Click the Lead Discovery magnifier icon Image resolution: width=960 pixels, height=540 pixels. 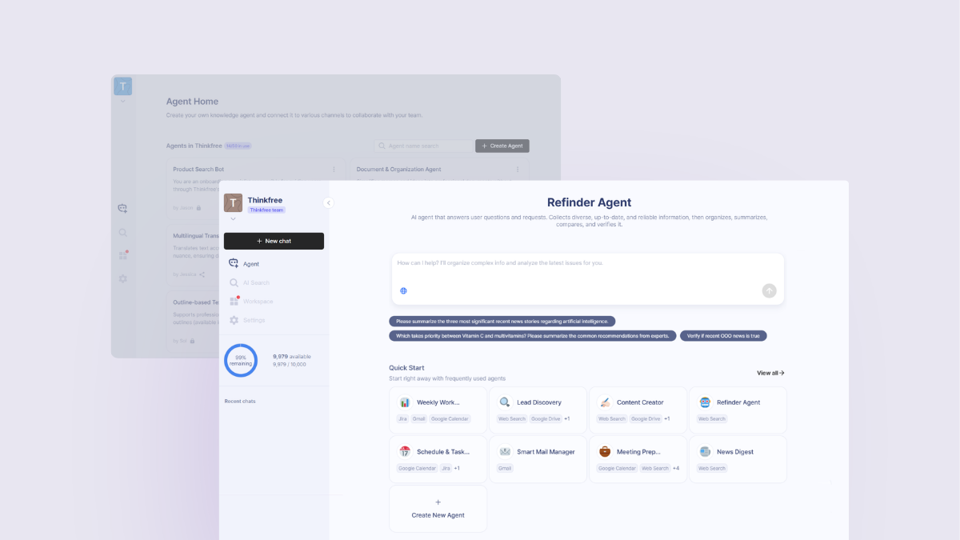coord(504,402)
